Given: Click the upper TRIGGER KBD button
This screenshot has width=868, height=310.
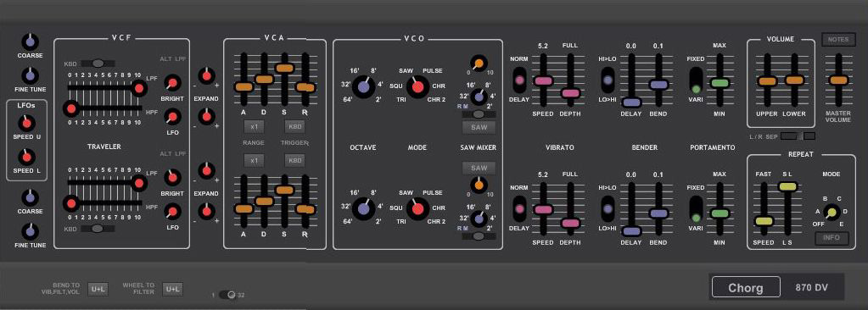Looking at the screenshot, I should (295, 126).
